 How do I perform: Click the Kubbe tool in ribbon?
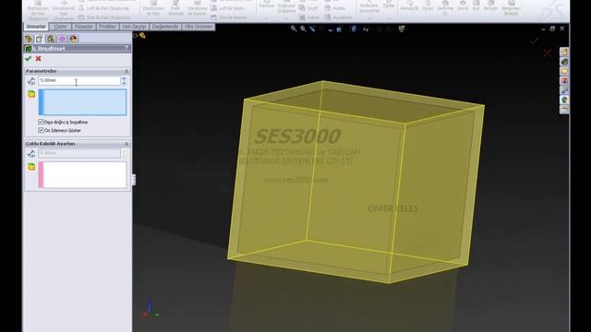(x=335, y=8)
